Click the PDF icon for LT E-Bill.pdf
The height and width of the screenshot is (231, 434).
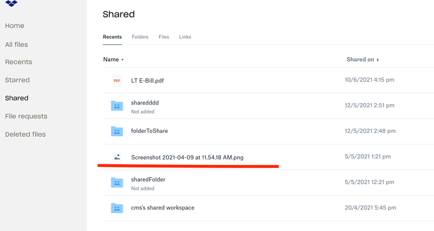click(117, 81)
